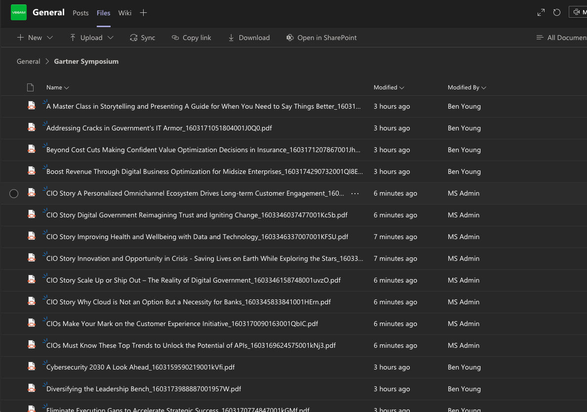
Task: Click Download in the toolbar
Action: tap(249, 38)
